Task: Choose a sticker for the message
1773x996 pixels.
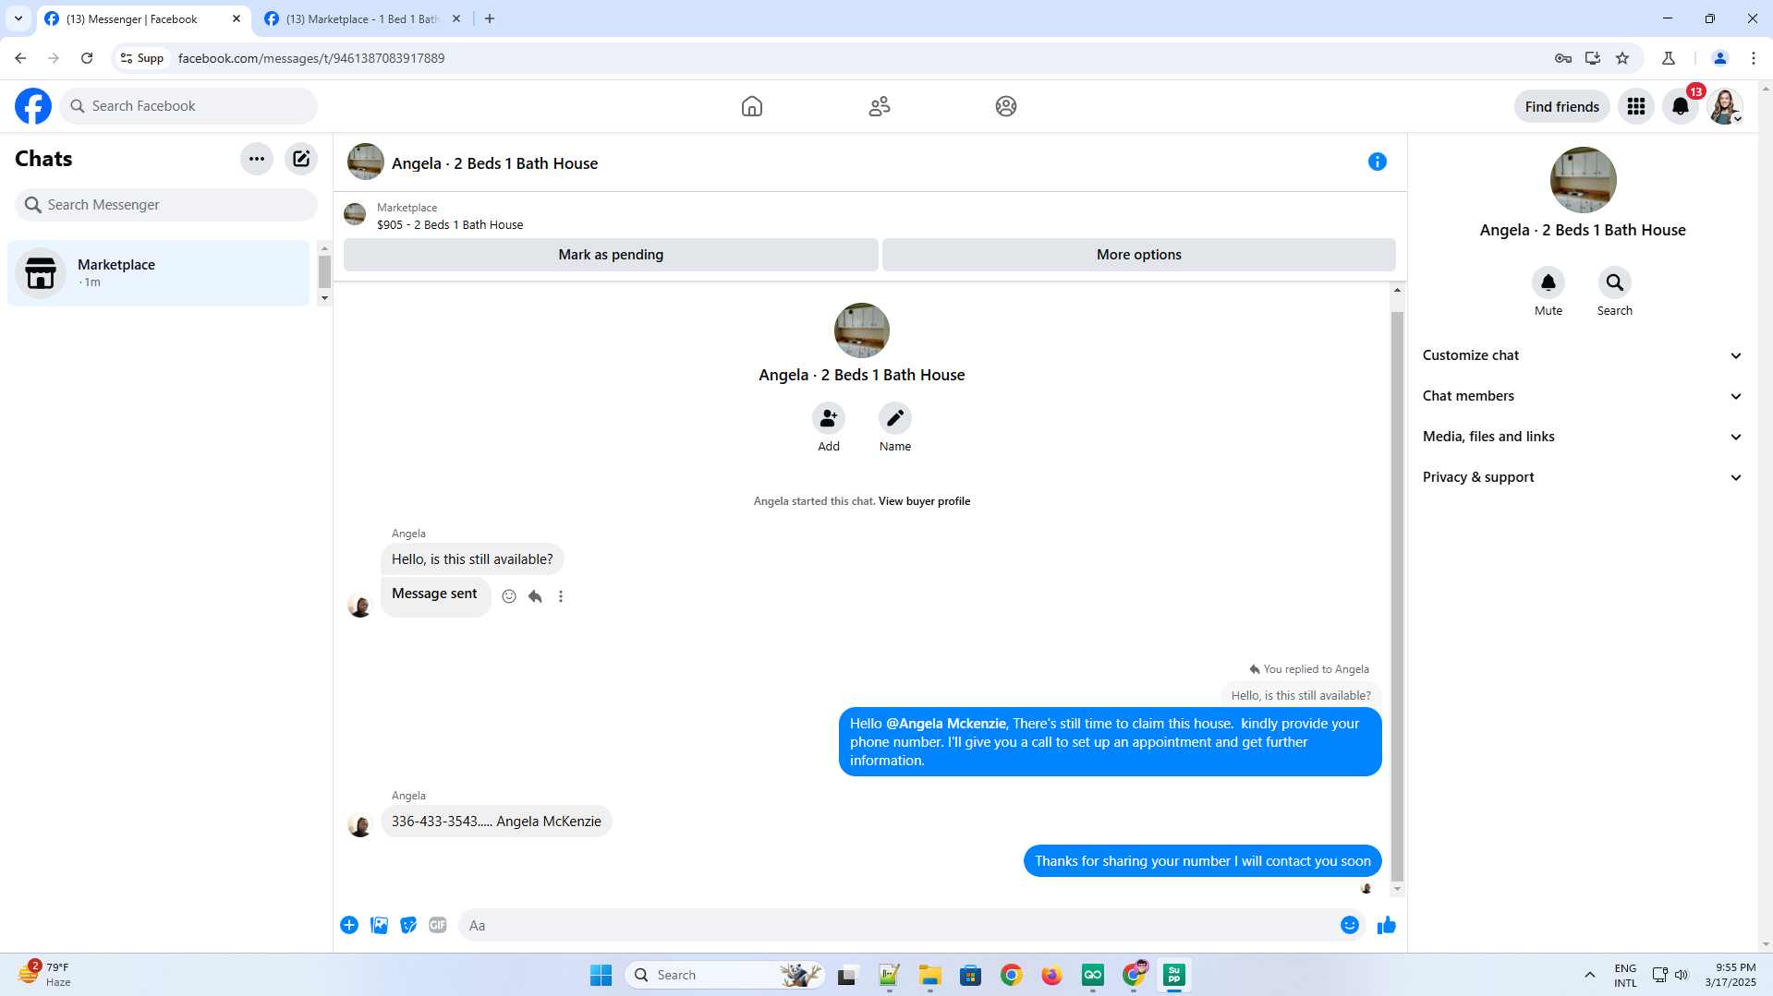Action: coord(408,925)
